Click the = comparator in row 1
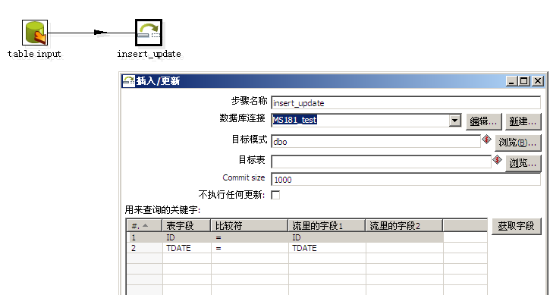Viewport: 550px width, 295px height. tap(250, 237)
